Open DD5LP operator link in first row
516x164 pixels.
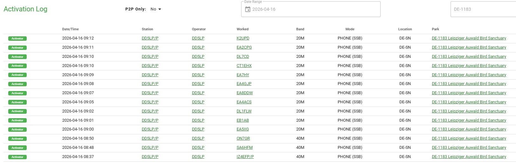tap(198, 38)
